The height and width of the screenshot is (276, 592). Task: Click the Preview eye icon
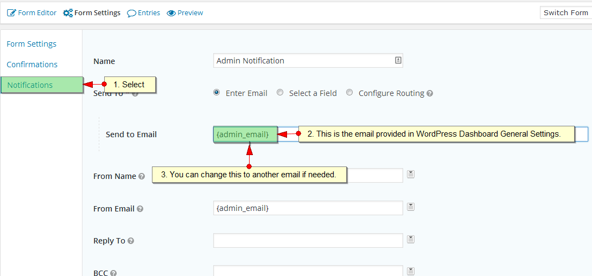(x=171, y=13)
